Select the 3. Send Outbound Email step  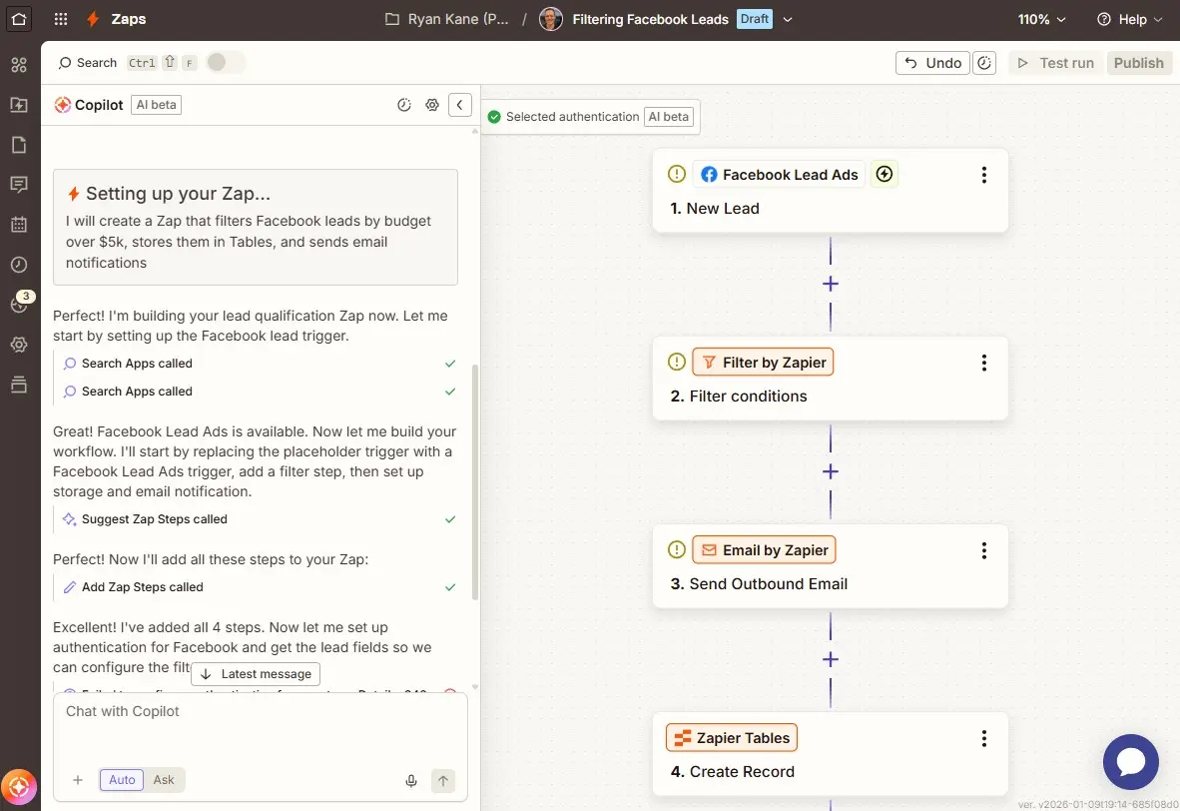point(830,566)
